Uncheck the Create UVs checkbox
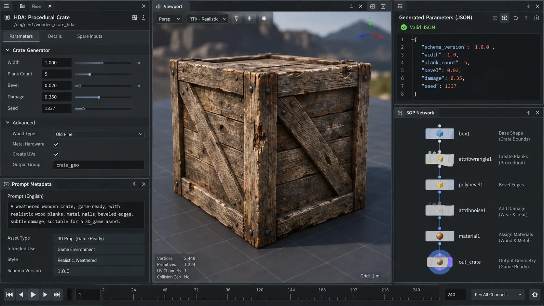 pos(56,154)
